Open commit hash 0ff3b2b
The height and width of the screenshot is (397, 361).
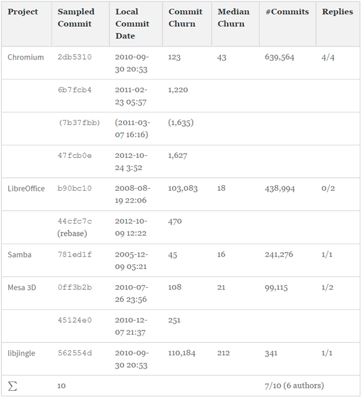tap(75, 288)
